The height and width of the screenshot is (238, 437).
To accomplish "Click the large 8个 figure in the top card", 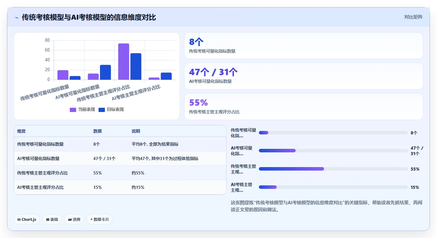I will pos(196,42).
